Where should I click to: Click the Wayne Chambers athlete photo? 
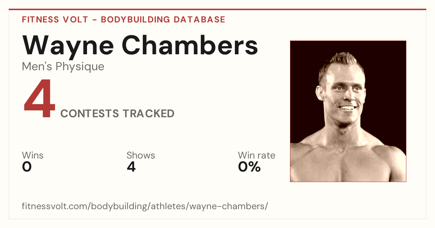coord(348,111)
